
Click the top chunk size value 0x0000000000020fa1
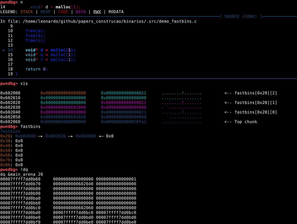123,122
